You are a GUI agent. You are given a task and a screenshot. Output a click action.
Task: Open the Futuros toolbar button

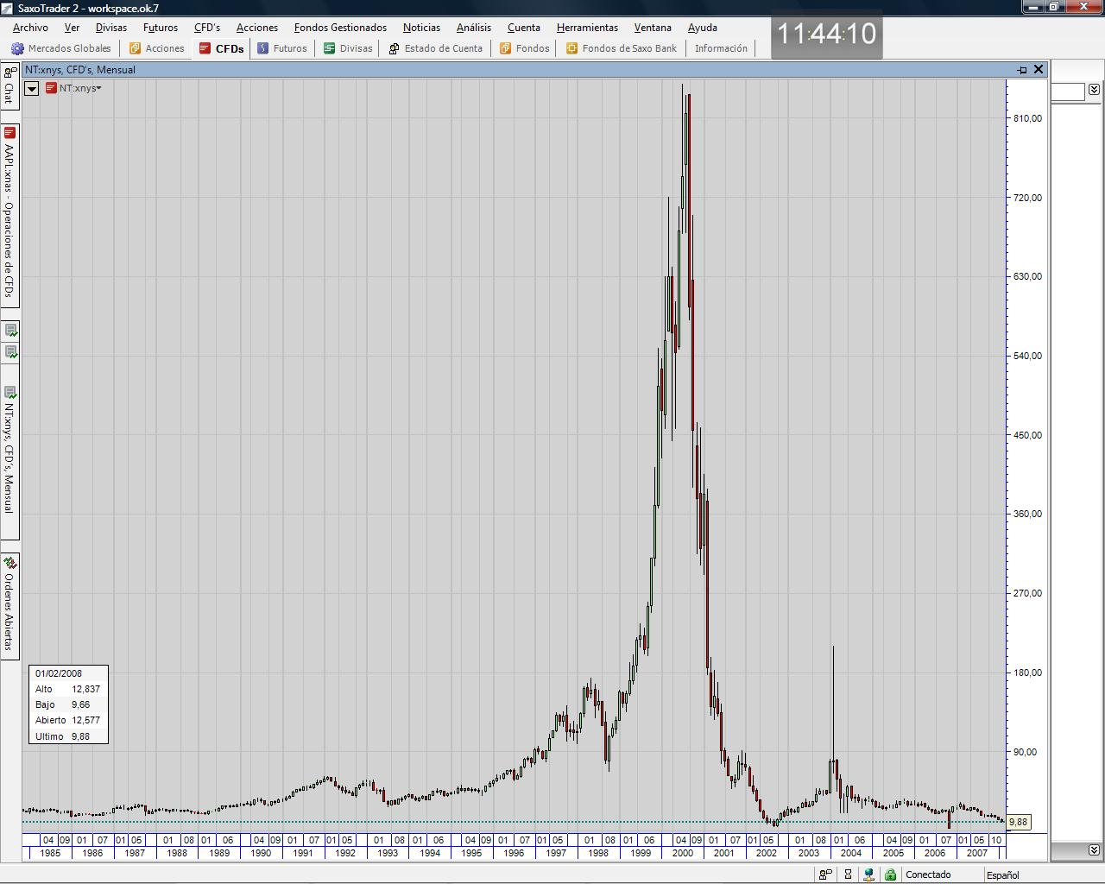[281, 48]
